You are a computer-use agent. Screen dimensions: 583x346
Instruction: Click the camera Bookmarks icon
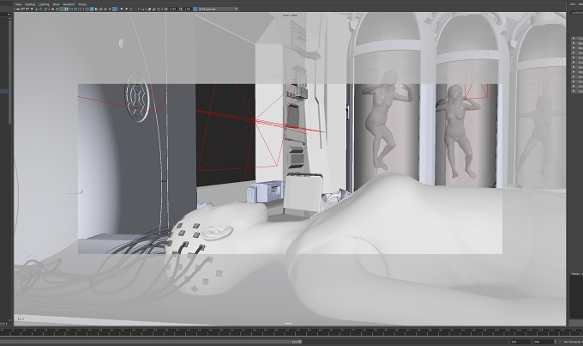[x=32, y=9]
